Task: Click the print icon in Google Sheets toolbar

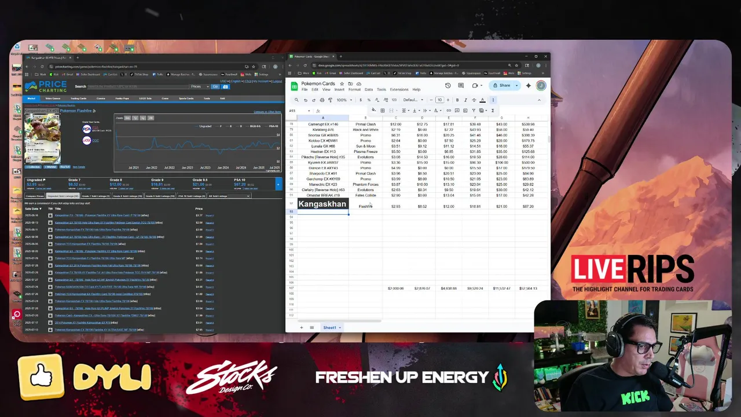Action: coord(322,100)
